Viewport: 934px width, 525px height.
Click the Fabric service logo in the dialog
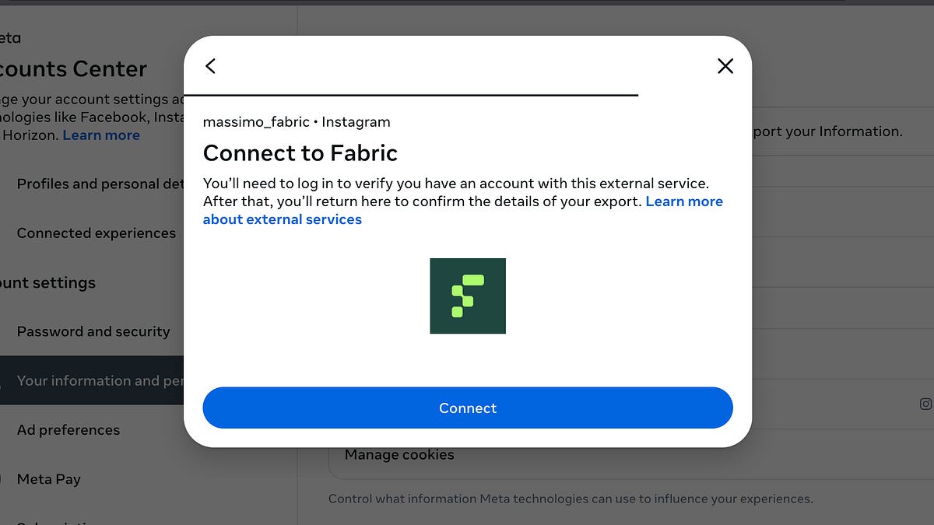pyautogui.click(x=467, y=296)
